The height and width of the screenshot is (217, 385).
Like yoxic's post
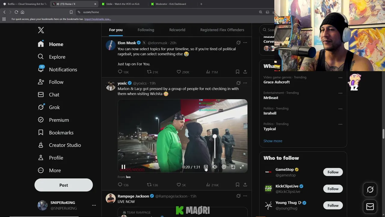click(x=181, y=185)
